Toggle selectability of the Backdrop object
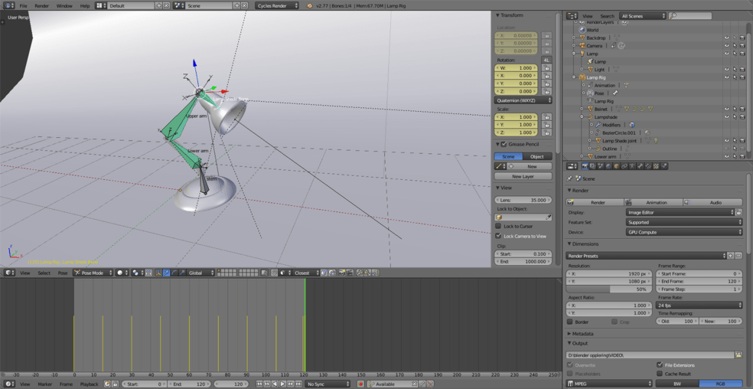Viewport: 753px width, 389px height. (x=734, y=38)
